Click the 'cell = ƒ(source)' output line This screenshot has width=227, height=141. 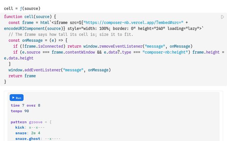pyautogui.click(x=22, y=8)
